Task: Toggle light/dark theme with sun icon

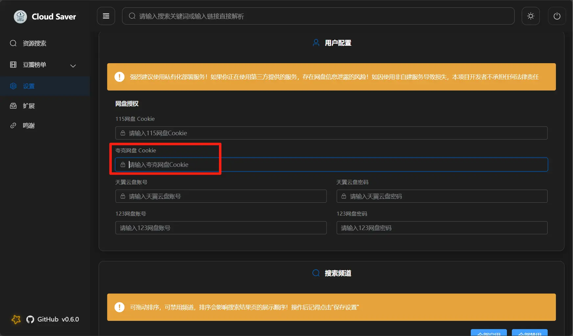Action: [x=531, y=16]
